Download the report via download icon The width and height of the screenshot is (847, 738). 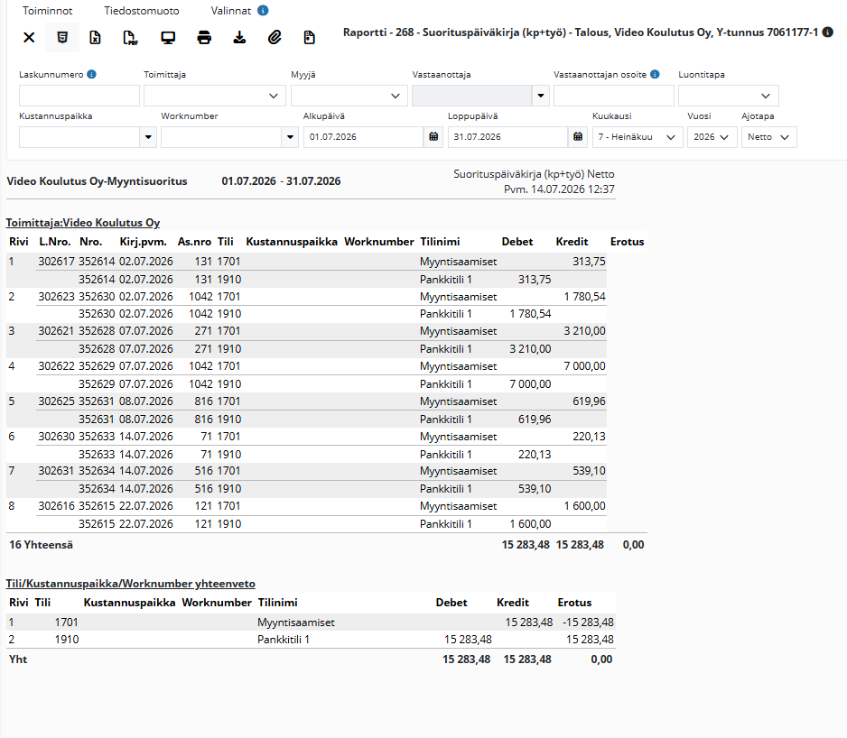click(x=239, y=37)
